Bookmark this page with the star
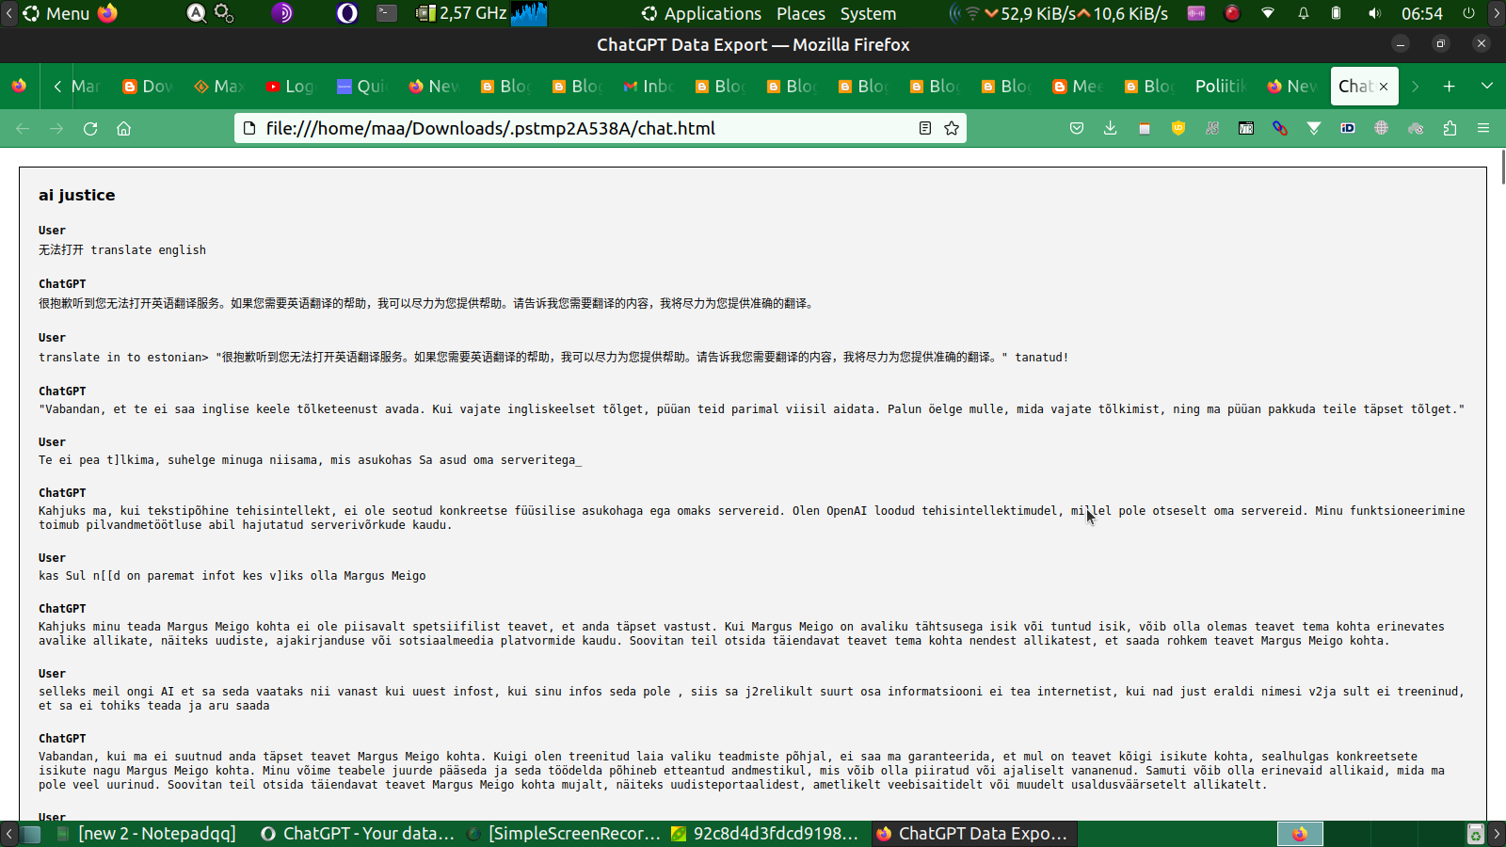The image size is (1506, 847). pos(952,128)
